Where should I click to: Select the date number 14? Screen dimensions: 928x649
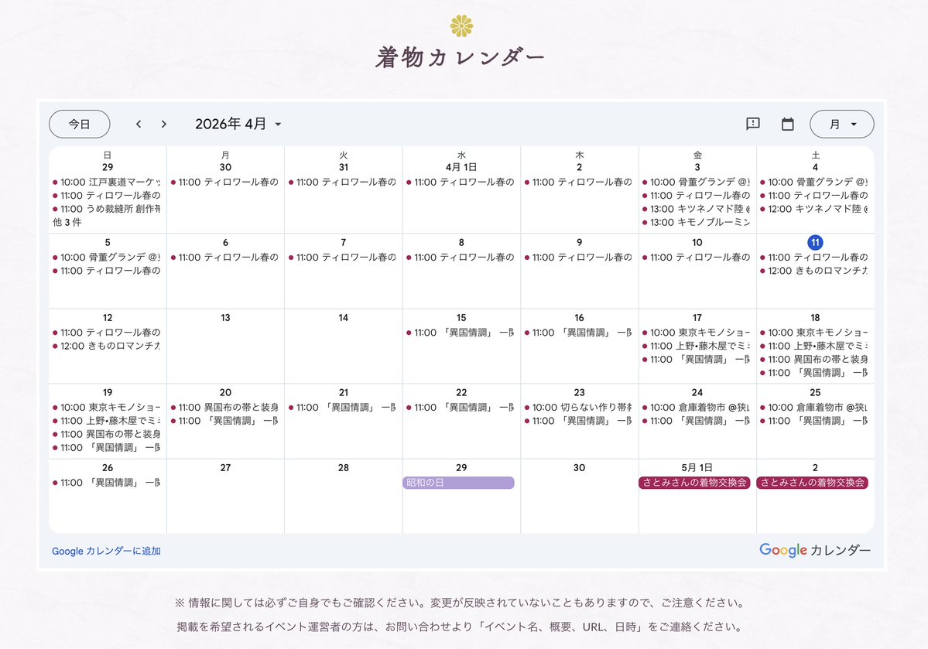pyautogui.click(x=344, y=318)
